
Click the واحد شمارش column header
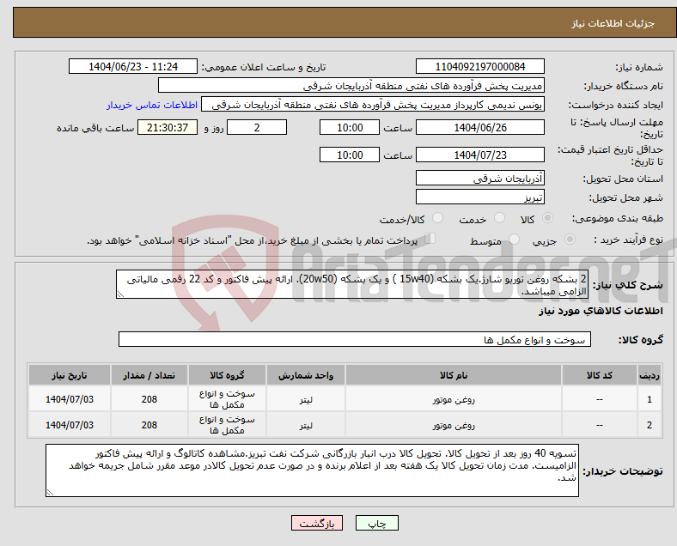(306, 375)
